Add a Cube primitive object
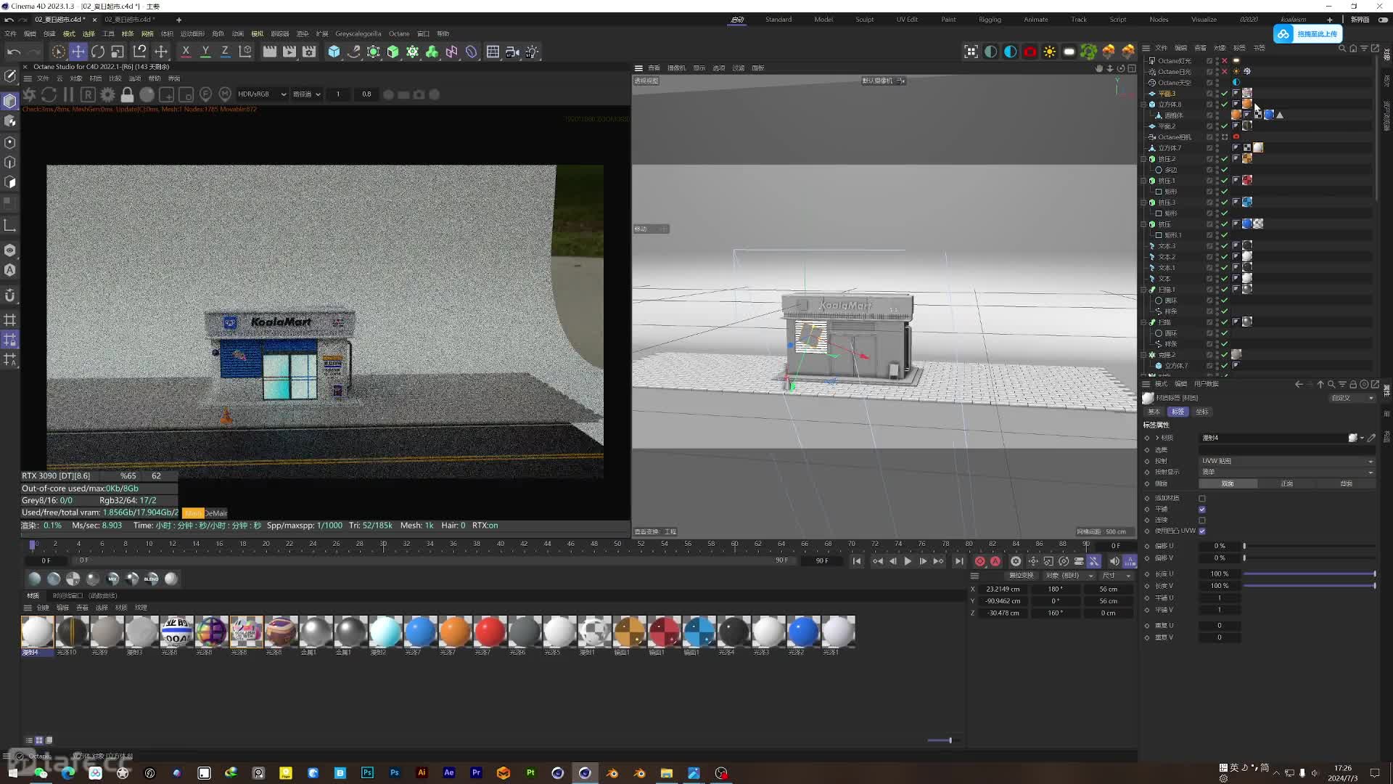This screenshot has width=1393, height=784. point(334,52)
